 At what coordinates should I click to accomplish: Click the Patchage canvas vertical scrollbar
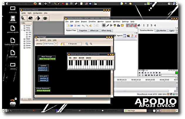coord(112,70)
